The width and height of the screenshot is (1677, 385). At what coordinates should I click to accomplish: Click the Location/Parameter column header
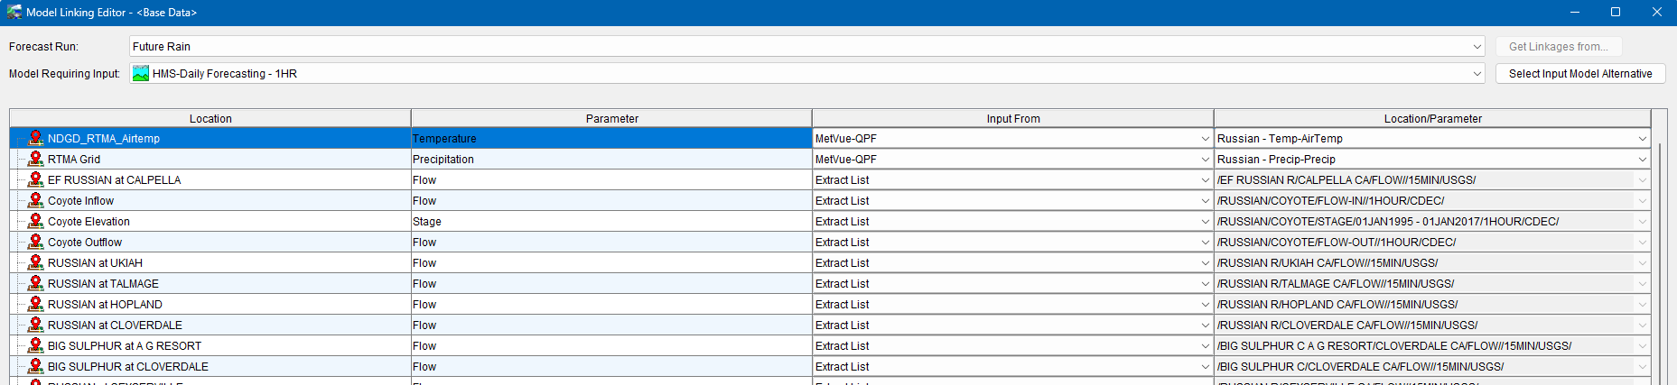tap(1432, 118)
